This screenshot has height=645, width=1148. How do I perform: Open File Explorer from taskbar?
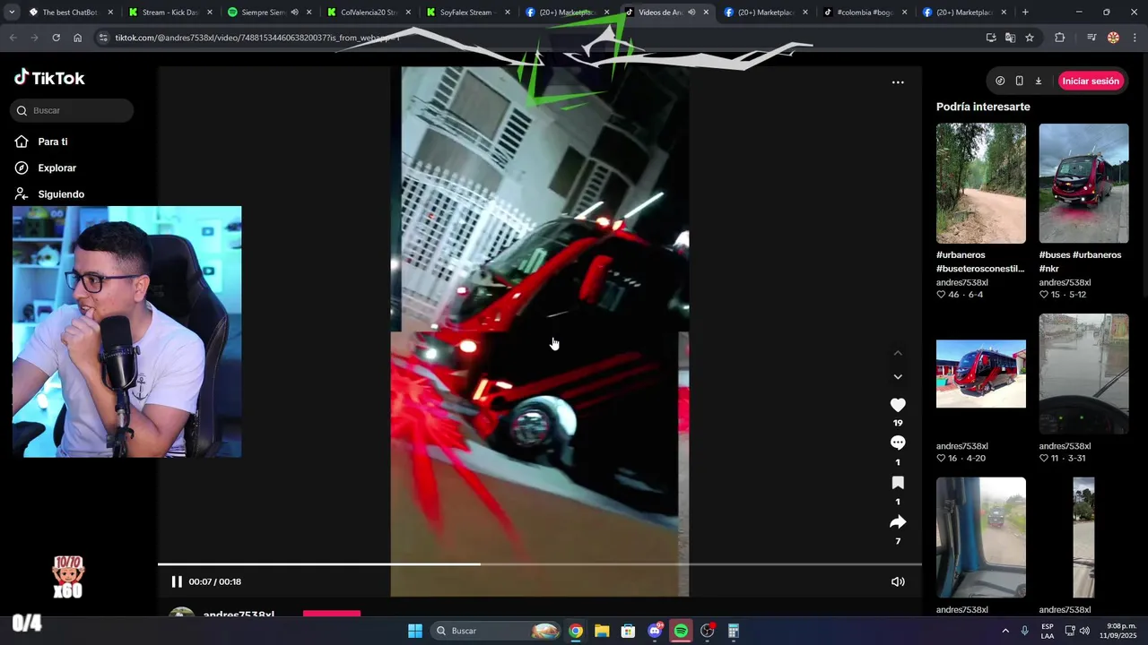point(602,631)
